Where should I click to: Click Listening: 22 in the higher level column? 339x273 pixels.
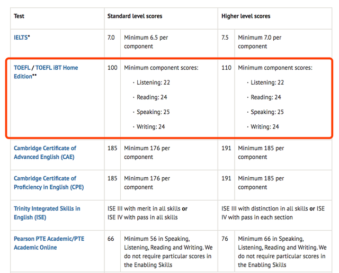pyautogui.click(x=267, y=83)
